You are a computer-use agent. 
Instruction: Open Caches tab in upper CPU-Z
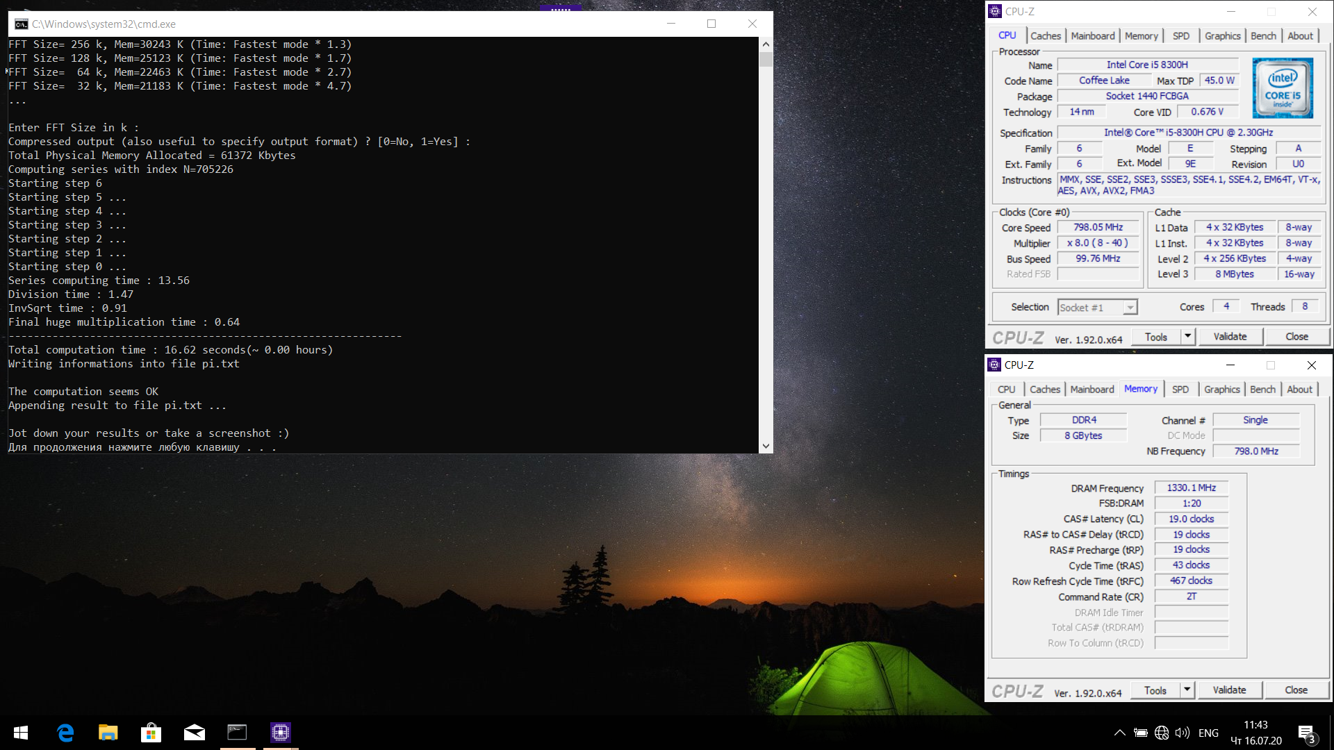pyautogui.click(x=1046, y=36)
